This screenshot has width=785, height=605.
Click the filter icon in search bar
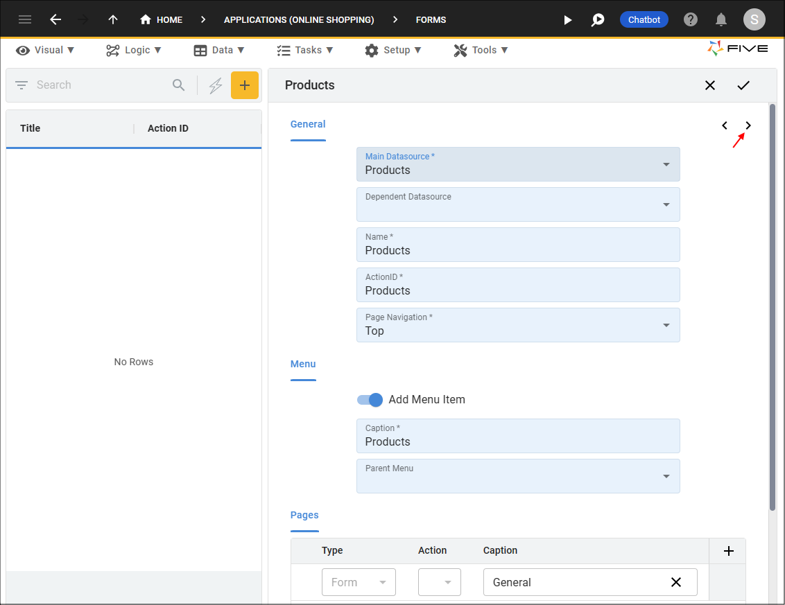[x=21, y=85]
